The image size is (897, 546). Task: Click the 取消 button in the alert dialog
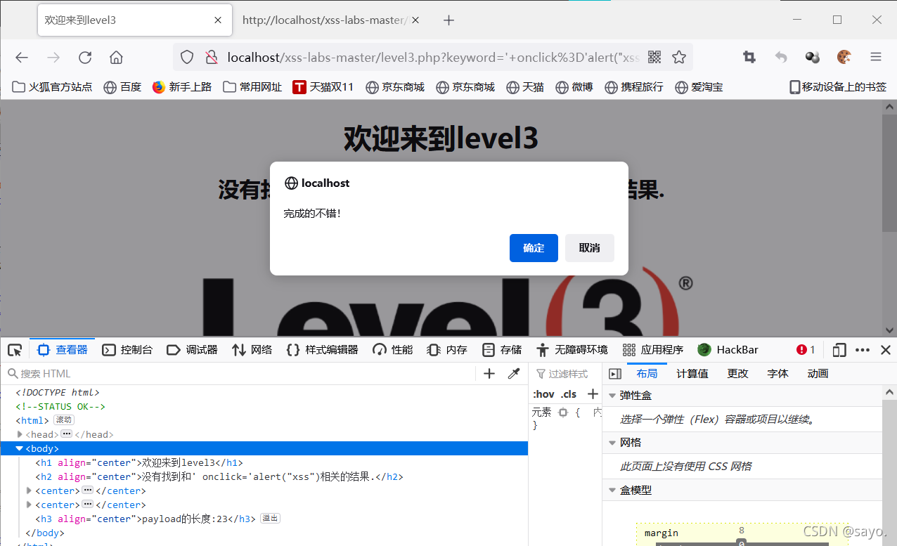[590, 248]
